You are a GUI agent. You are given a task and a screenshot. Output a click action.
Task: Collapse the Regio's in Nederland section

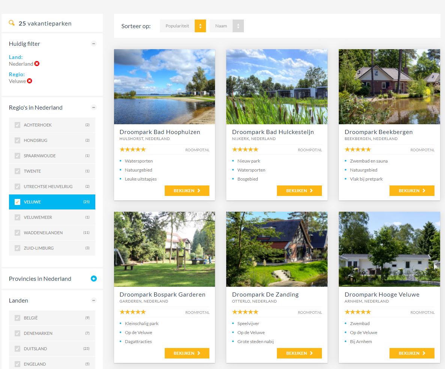94,107
